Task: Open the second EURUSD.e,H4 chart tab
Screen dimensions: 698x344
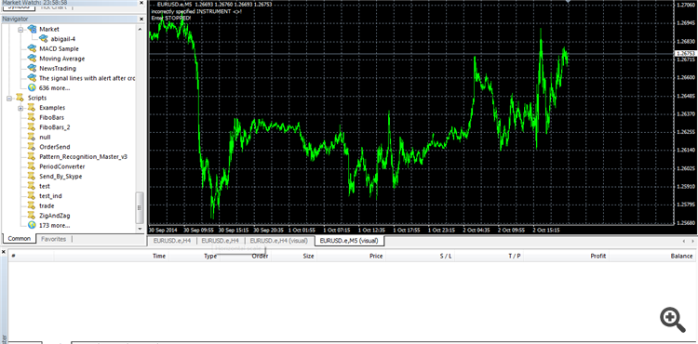Action: [221, 241]
